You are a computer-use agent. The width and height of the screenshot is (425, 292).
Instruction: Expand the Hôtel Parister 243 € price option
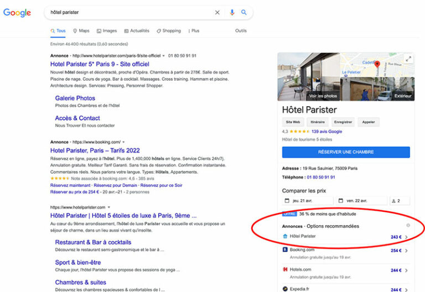click(406, 237)
